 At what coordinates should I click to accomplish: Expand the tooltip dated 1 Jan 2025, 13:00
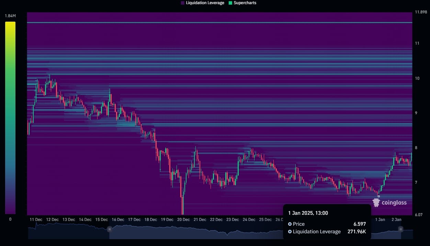click(x=308, y=213)
